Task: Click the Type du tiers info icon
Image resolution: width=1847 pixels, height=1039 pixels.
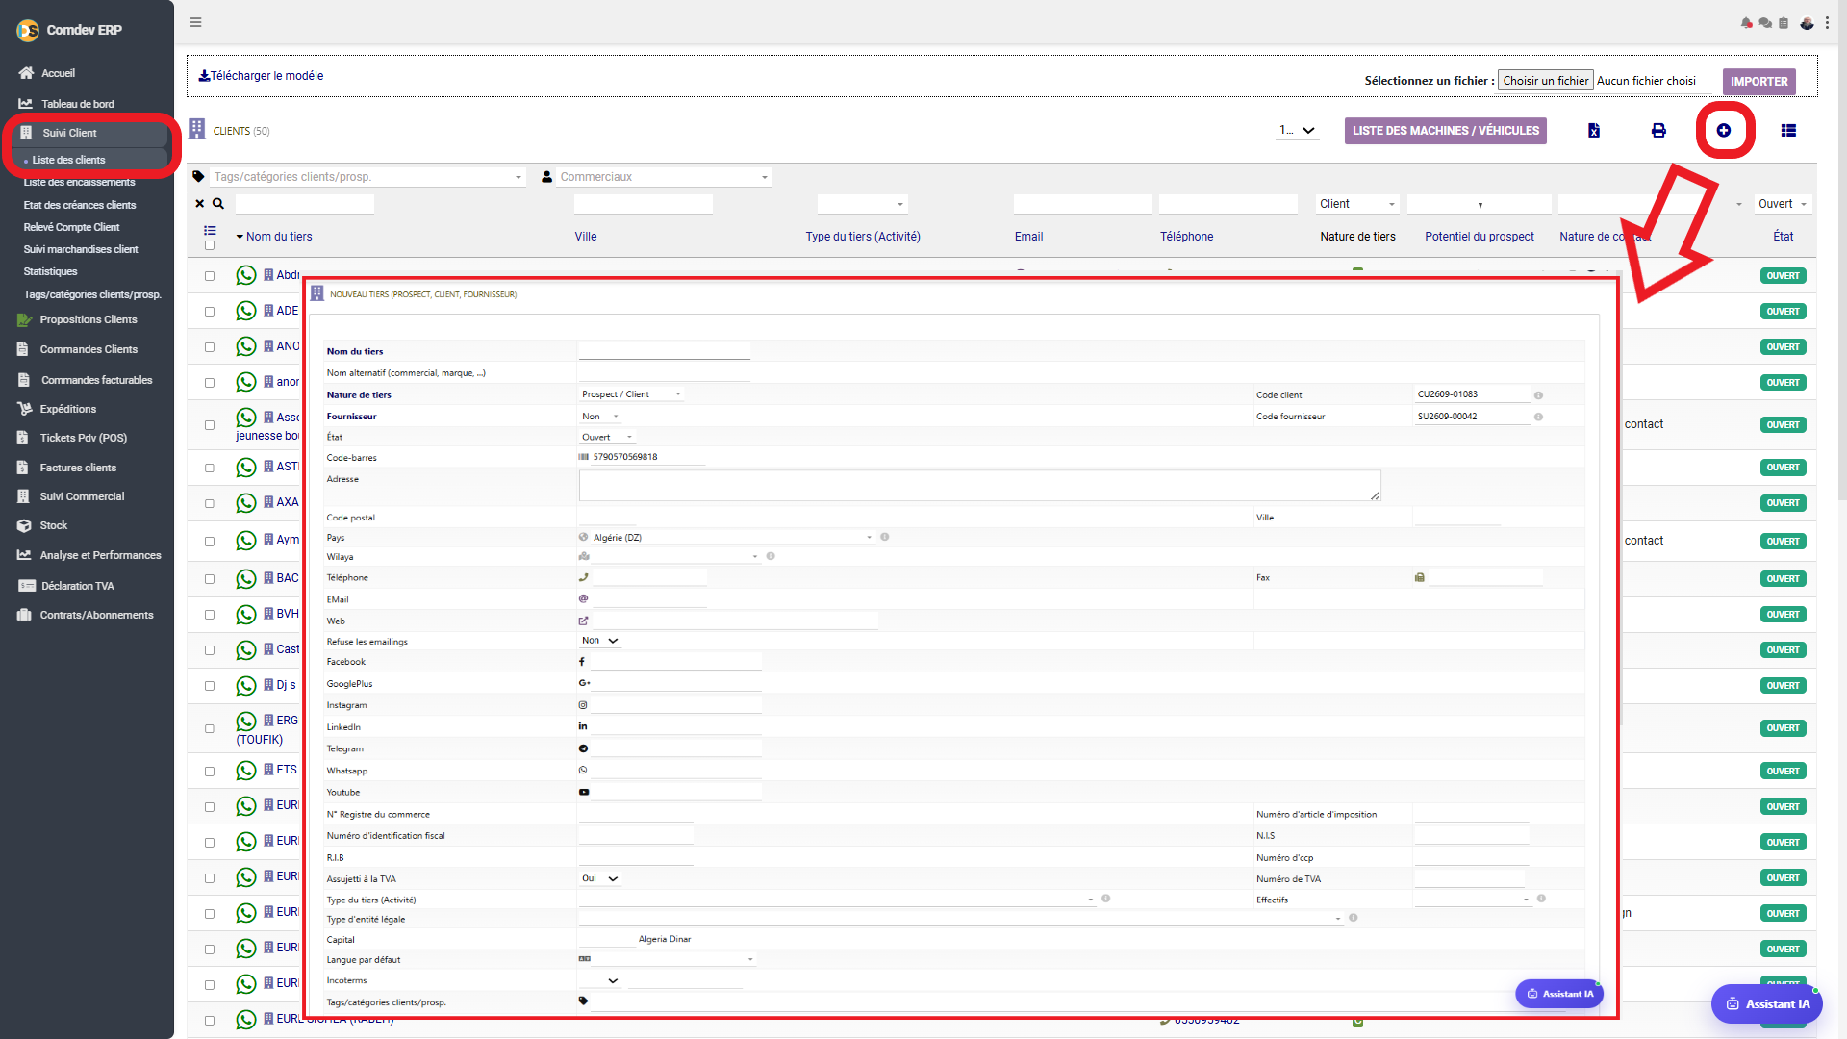Action: pos(1105,899)
